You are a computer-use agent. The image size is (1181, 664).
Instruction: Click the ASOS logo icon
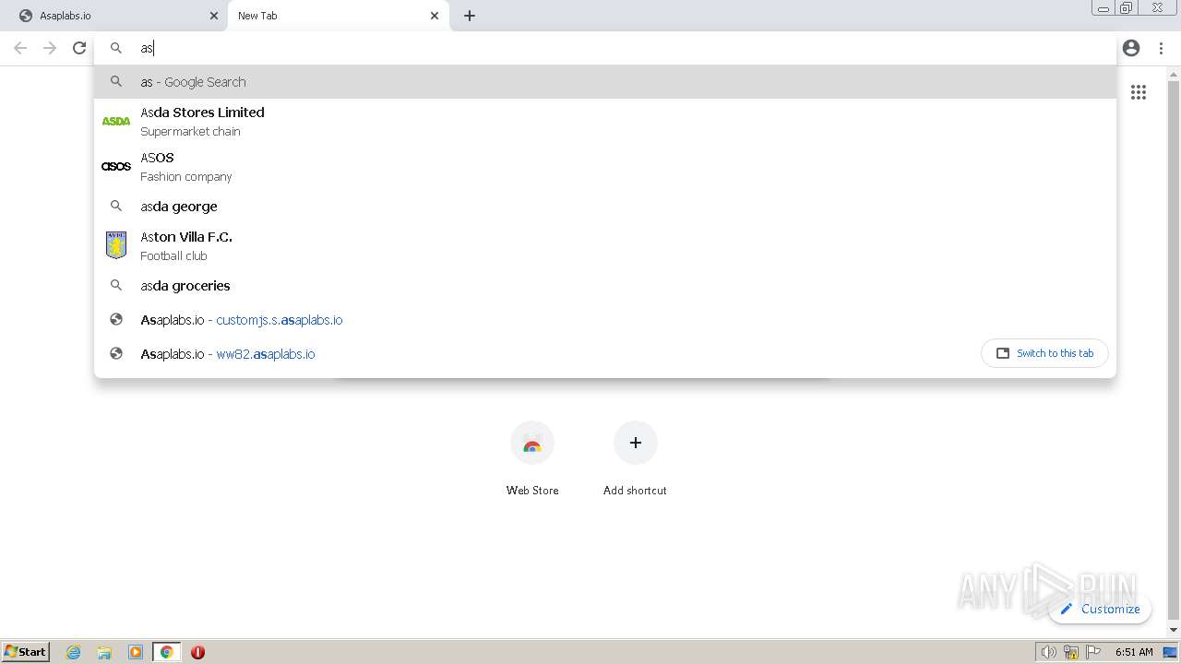coord(116,166)
